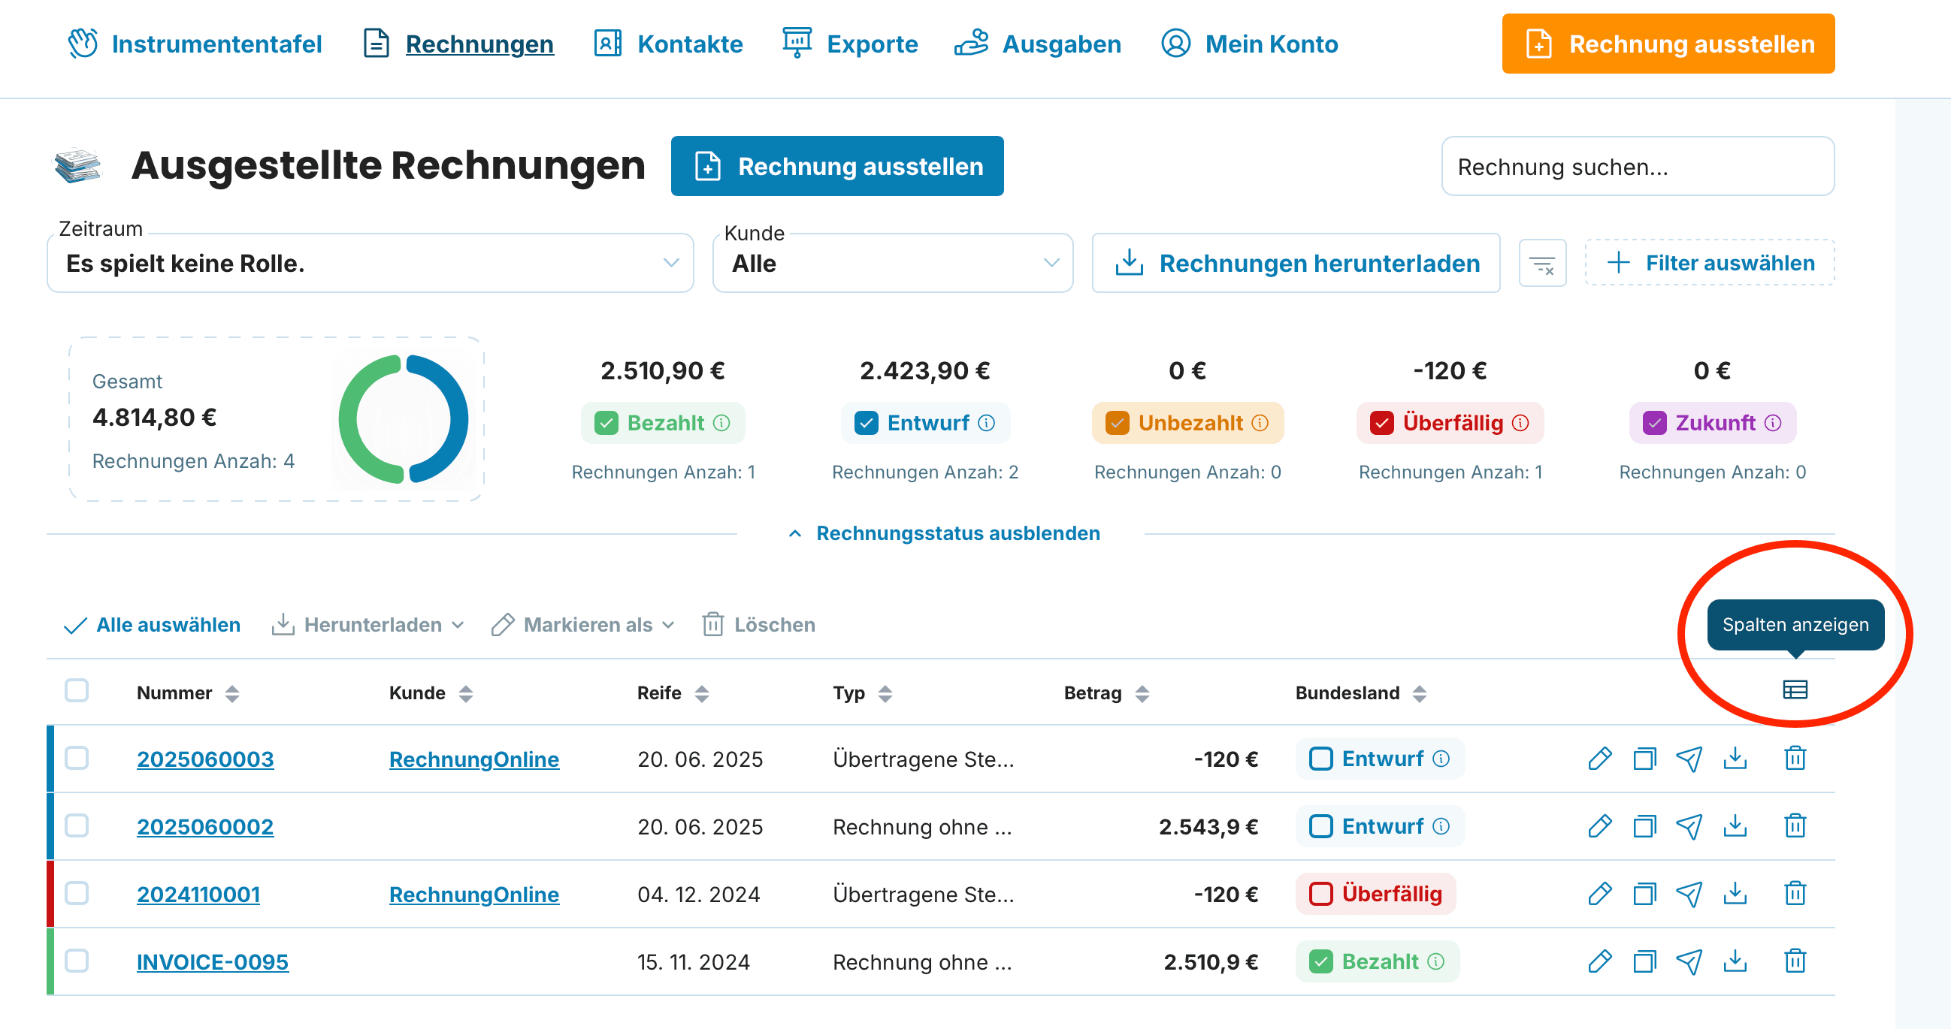Download invoice 2025060002 via row download icon

[1735, 826]
